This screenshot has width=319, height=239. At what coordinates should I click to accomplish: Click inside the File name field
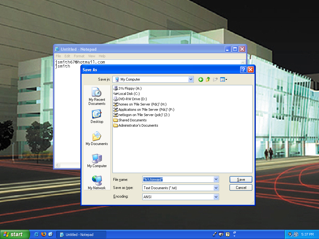[178, 180]
